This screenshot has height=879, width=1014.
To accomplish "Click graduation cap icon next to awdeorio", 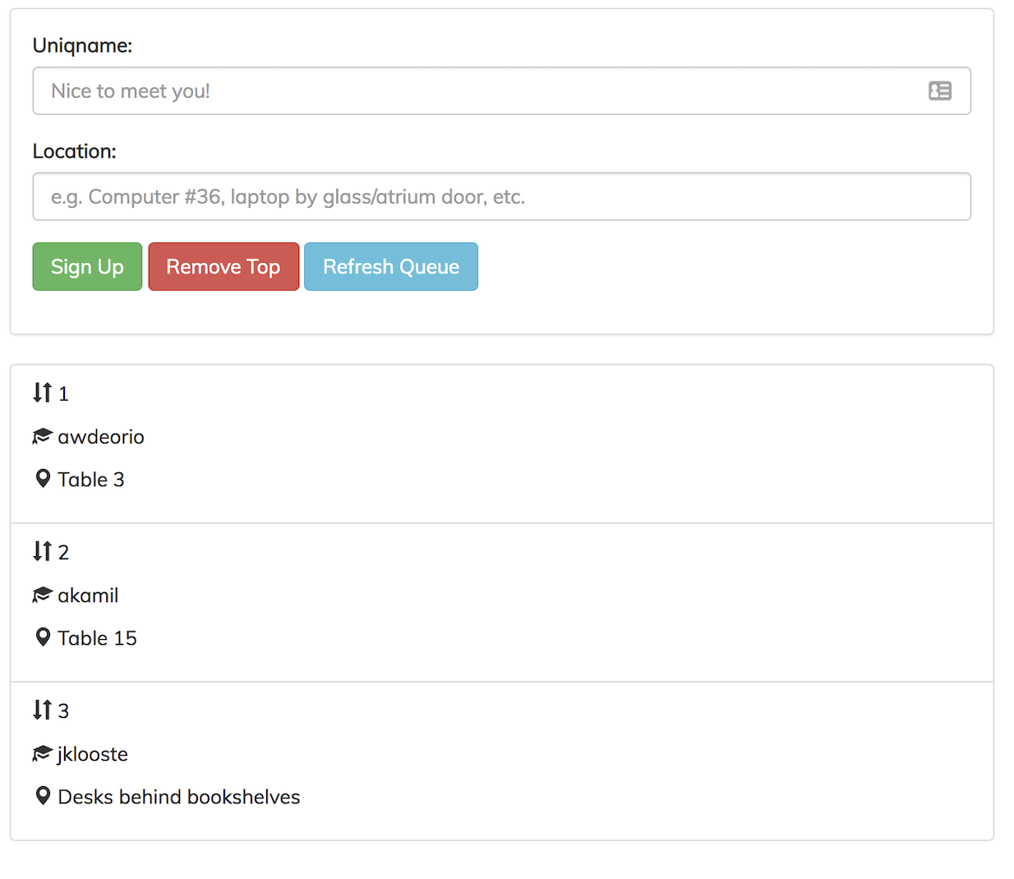I will coord(42,436).
